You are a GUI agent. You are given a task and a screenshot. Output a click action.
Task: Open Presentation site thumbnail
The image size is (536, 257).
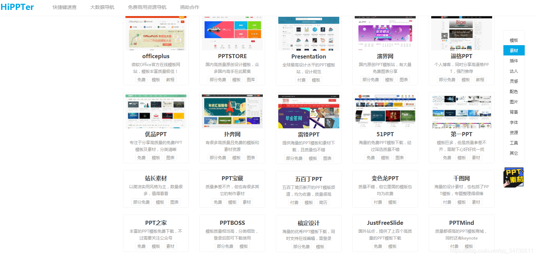tap(309, 34)
